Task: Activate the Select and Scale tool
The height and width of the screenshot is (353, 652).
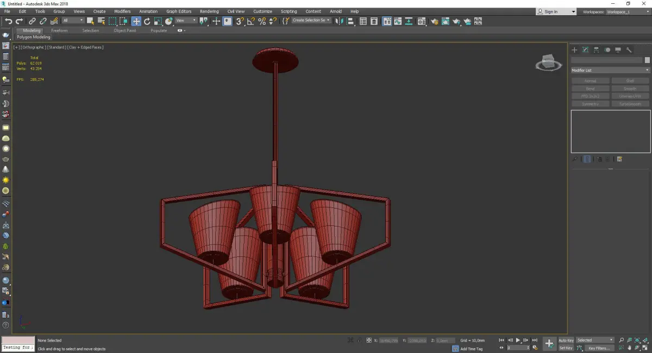Action: (x=158, y=21)
